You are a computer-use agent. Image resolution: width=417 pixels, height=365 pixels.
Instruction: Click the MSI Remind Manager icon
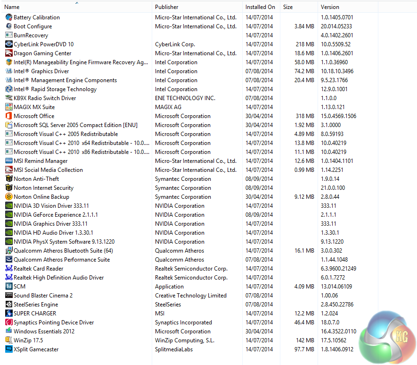[9, 161]
